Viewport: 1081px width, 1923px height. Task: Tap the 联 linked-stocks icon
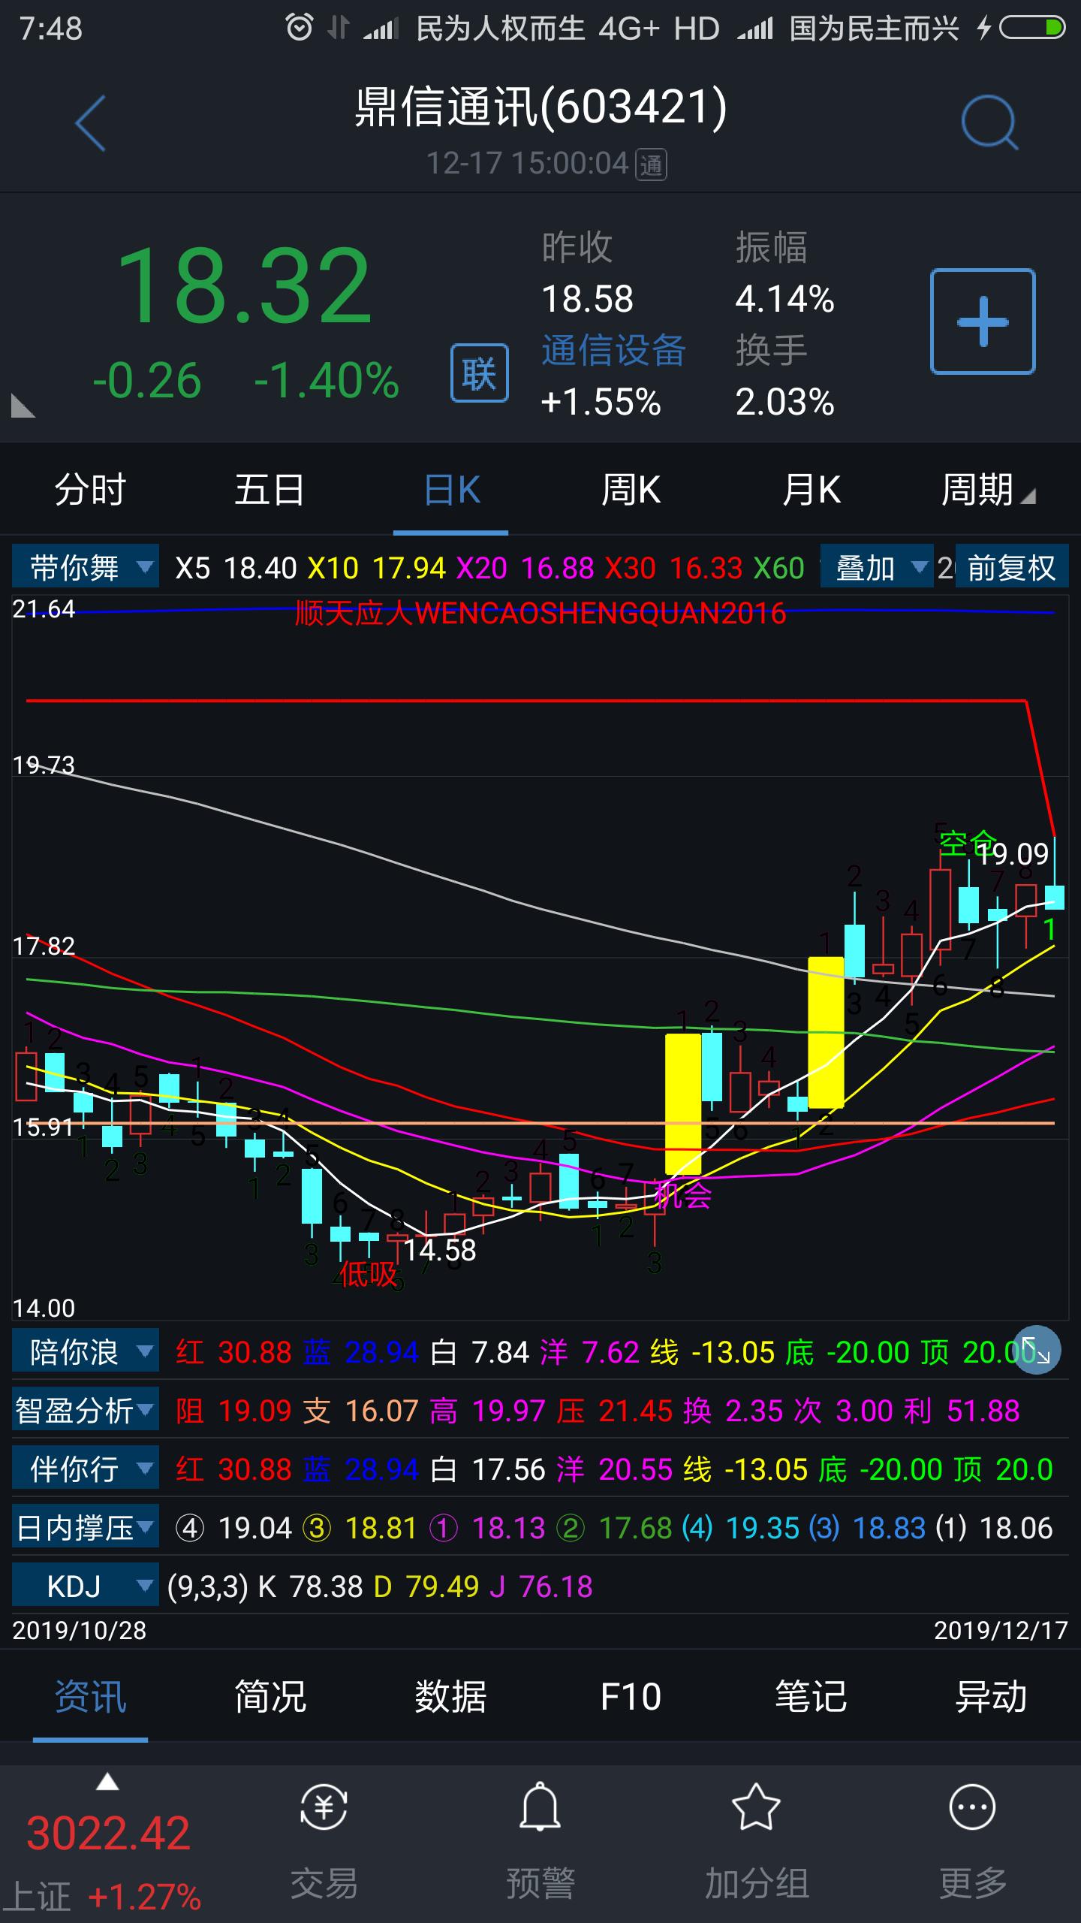[479, 373]
